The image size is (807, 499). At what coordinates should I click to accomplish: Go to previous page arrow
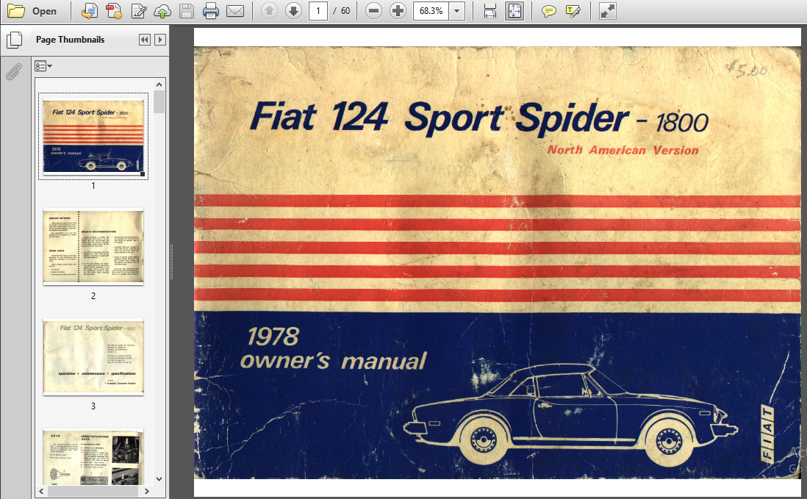point(269,11)
